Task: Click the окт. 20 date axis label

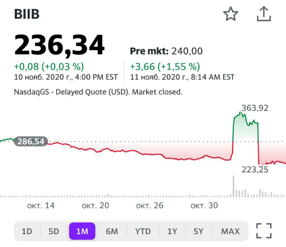Action: pos(95,206)
